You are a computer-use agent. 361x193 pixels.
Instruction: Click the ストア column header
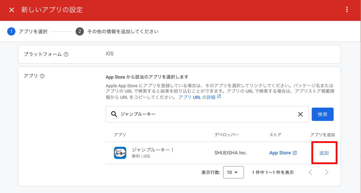click(275, 135)
